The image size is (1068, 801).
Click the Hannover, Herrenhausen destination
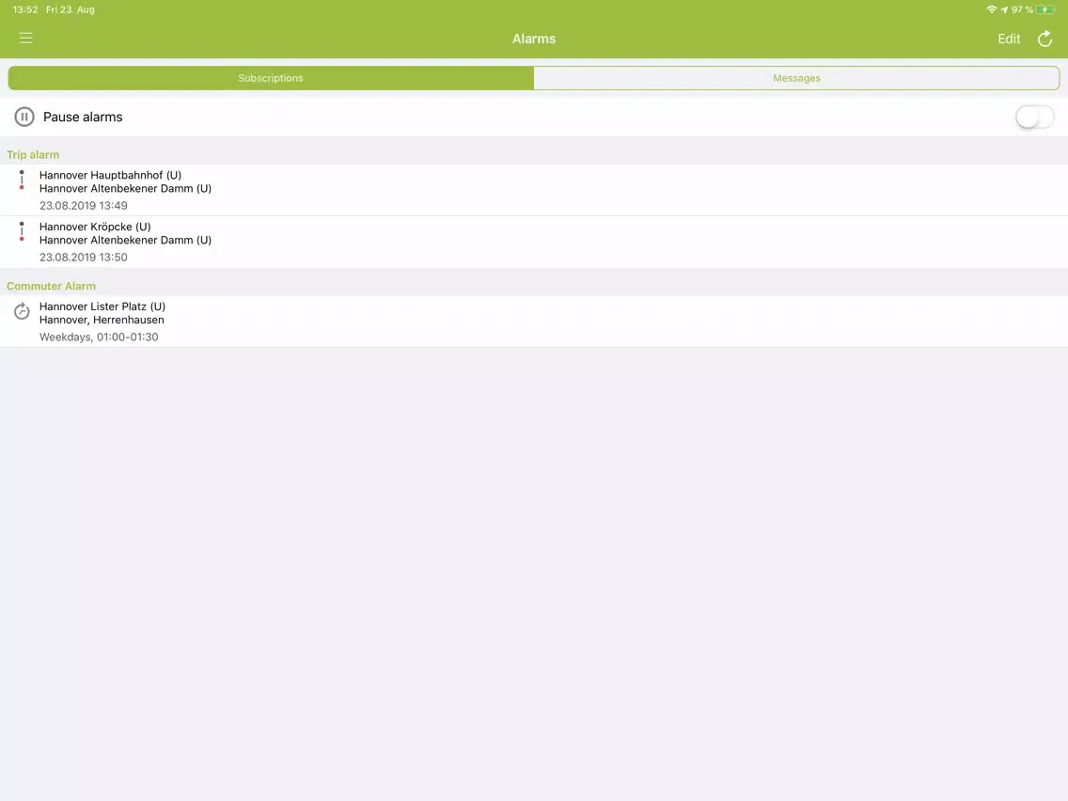(x=102, y=321)
